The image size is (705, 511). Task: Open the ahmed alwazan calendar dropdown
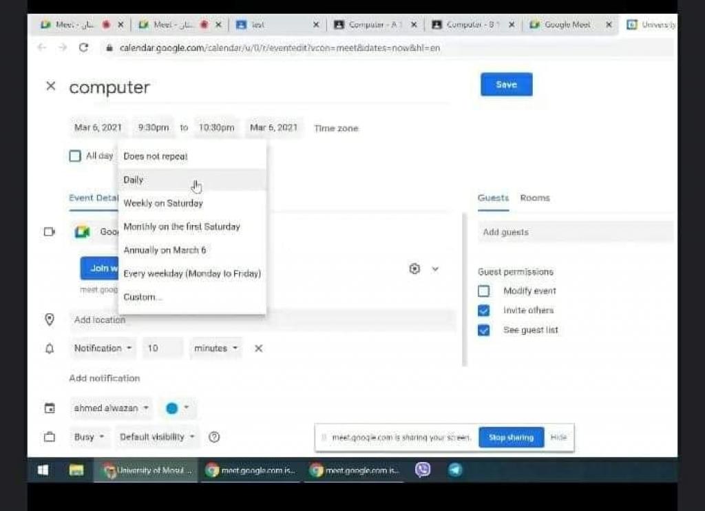click(112, 408)
